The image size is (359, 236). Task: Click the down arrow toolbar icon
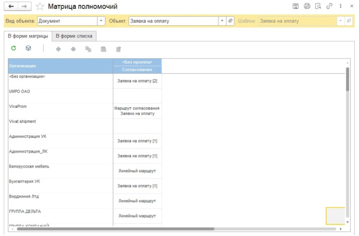(x=73, y=49)
